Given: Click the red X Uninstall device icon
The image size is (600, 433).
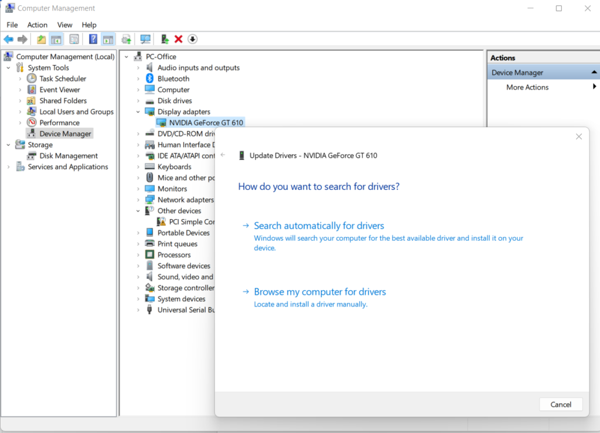Looking at the screenshot, I should [x=178, y=39].
